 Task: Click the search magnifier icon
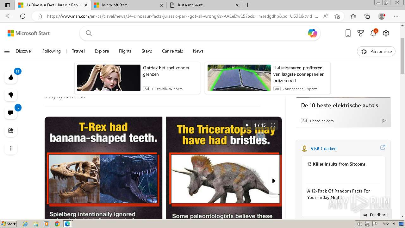tap(89, 33)
